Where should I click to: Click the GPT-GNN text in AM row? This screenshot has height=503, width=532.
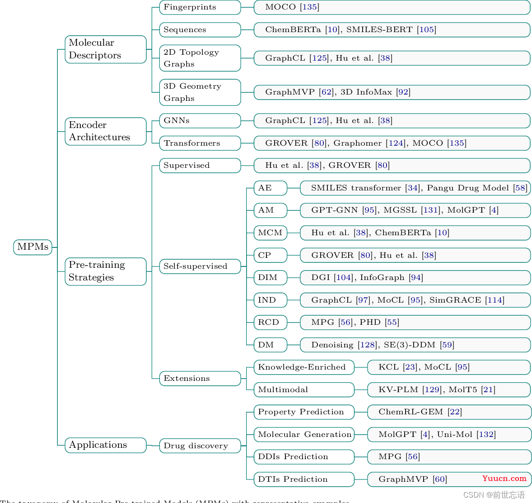335,210
